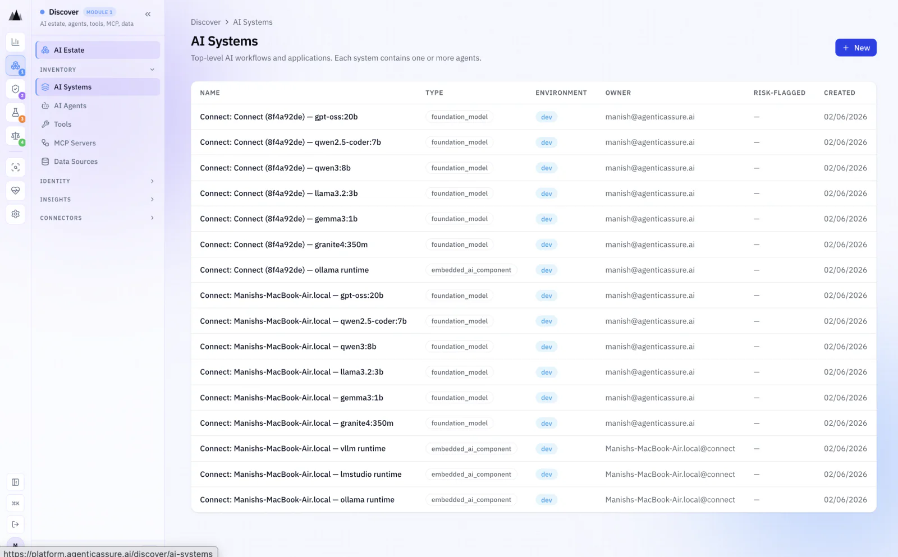Open the bar chart dashboard icon
Screen dimensions: 898x557
pyautogui.click(x=15, y=42)
